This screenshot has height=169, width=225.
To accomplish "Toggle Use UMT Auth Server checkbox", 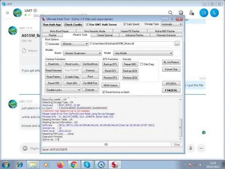I will coord(87,24).
